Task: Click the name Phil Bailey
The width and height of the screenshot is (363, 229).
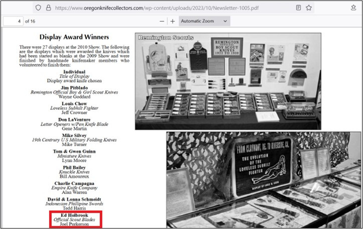Action: coord(74,167)
